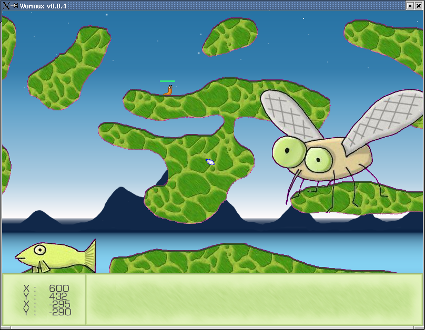Click the small floating island at the top center
This screenshot has width=425, height=330.
pyautogui.click(x=230, y=36)
